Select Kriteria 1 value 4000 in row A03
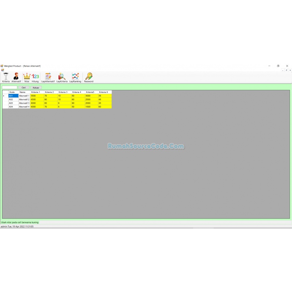Viewport: 292px width, 292px height. point(37,103)
